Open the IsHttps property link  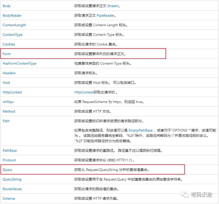(x=8, y=102)
